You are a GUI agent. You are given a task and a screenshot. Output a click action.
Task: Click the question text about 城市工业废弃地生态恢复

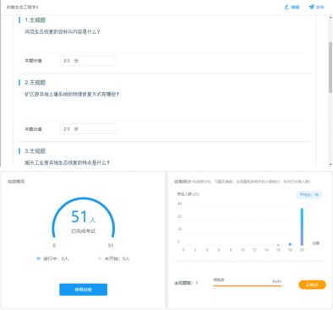67,163
